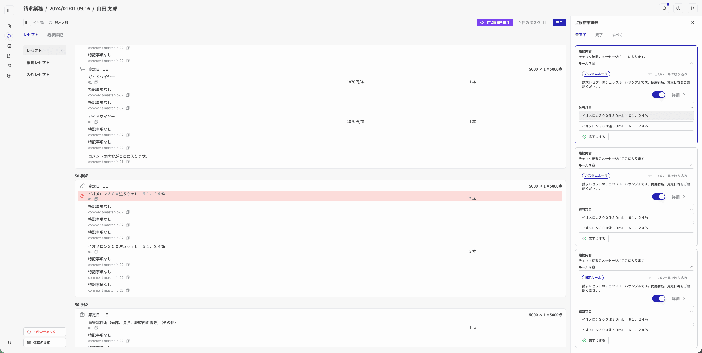This screenshot has width=702, height=353.
Task: Disable the first カスタムルール toggle switch
Action: 658,95
